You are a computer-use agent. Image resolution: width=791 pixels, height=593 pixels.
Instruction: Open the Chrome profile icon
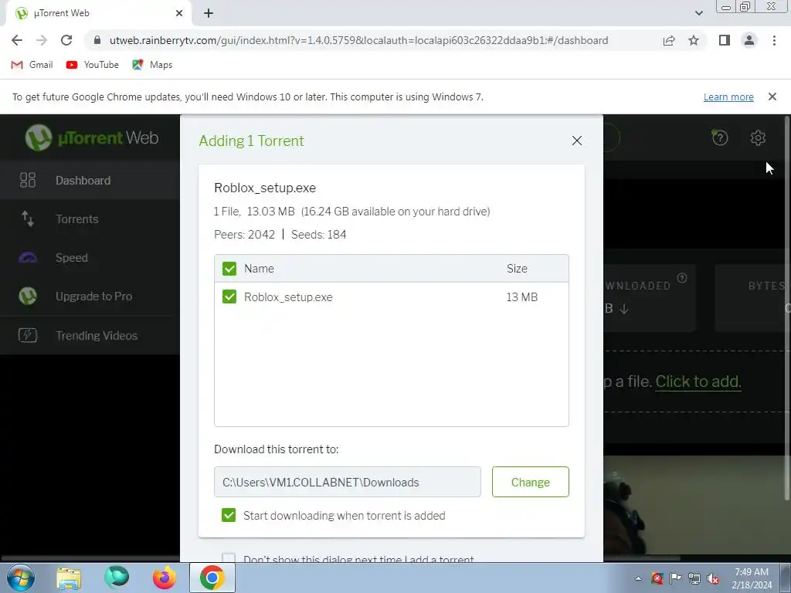pos(749,40)
